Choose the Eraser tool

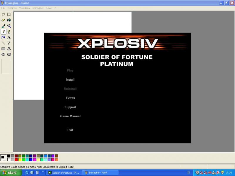[3, 20]
